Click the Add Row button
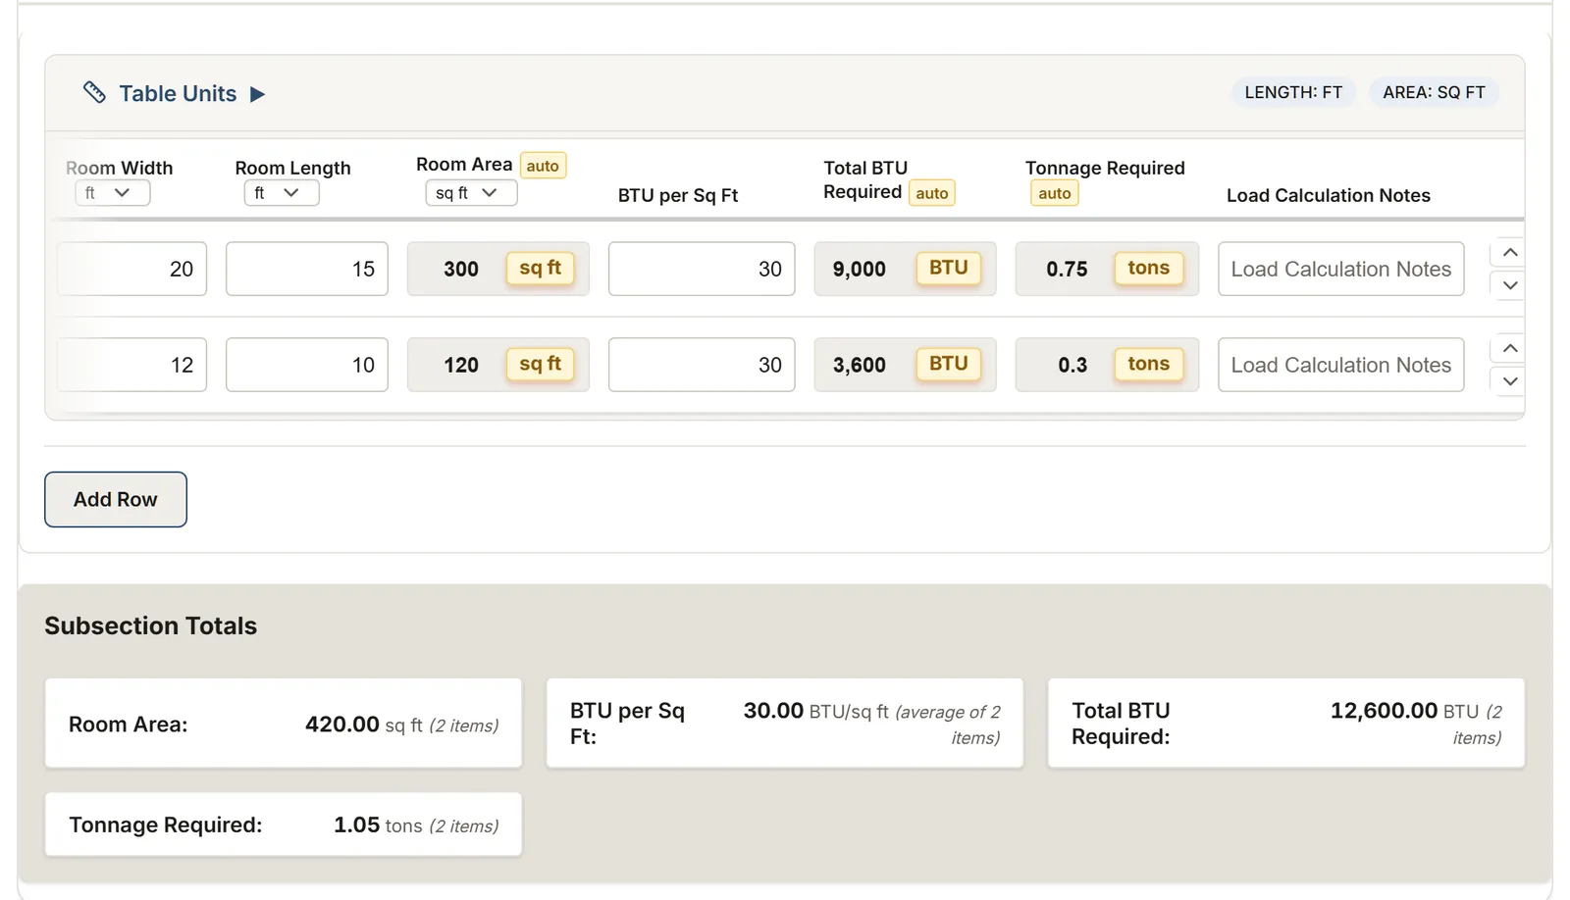 coord(116,499)
